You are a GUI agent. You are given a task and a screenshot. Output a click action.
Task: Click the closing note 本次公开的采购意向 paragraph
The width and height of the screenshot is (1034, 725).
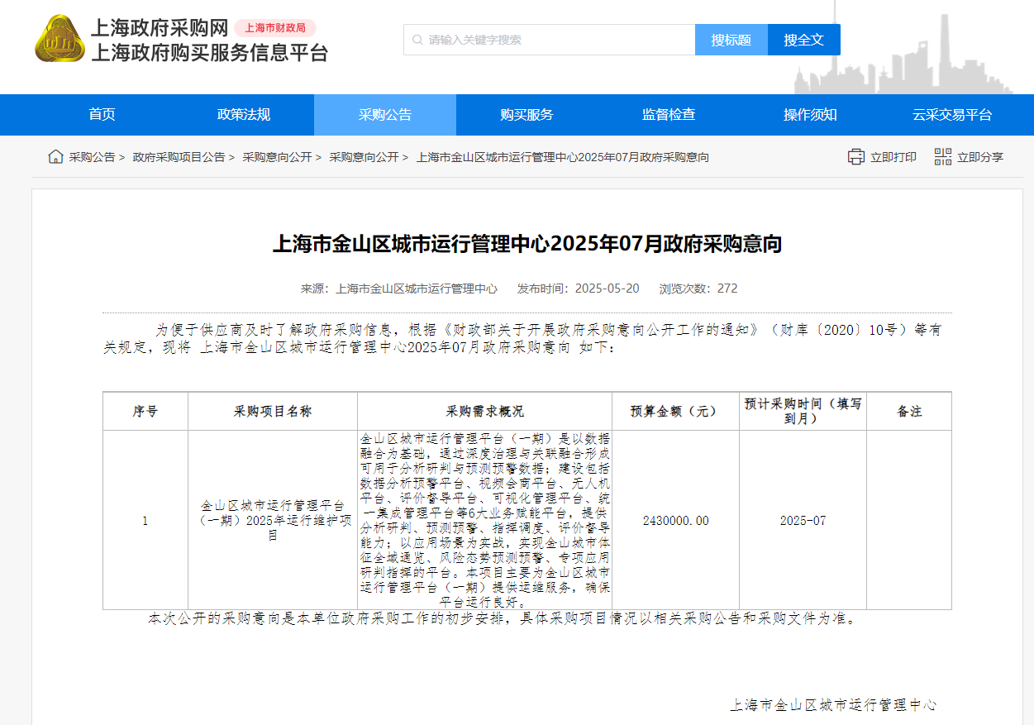502,618
